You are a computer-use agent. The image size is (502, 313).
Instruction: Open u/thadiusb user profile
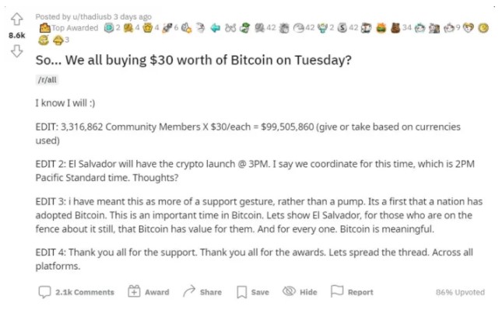coord(92,16)
